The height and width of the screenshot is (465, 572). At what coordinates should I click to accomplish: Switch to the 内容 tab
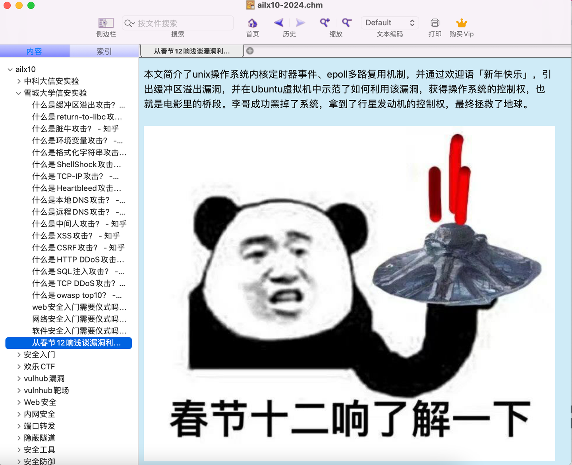pyautogui.click(x=35, y=51)
